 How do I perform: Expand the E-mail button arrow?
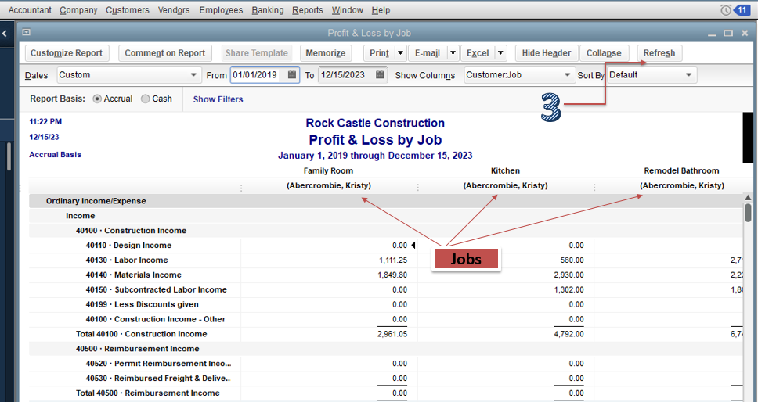453,53
